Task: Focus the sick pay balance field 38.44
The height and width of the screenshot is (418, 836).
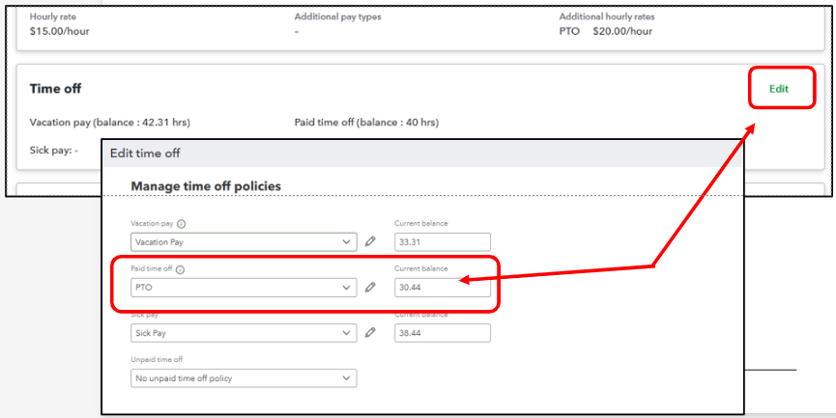Action: (x=442, y=333)
